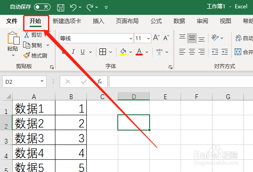The height and width of the screenshot is (172, 253).
Task: Click the Align Left icon
Action: coord(182,52)
